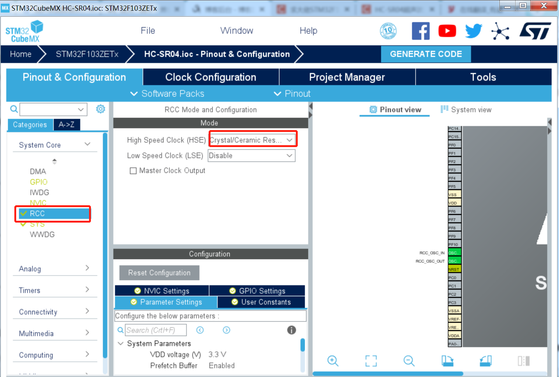This screenshot has height=377, width=559.
Task: Expand the Computing category
Action: click(87, 354)
